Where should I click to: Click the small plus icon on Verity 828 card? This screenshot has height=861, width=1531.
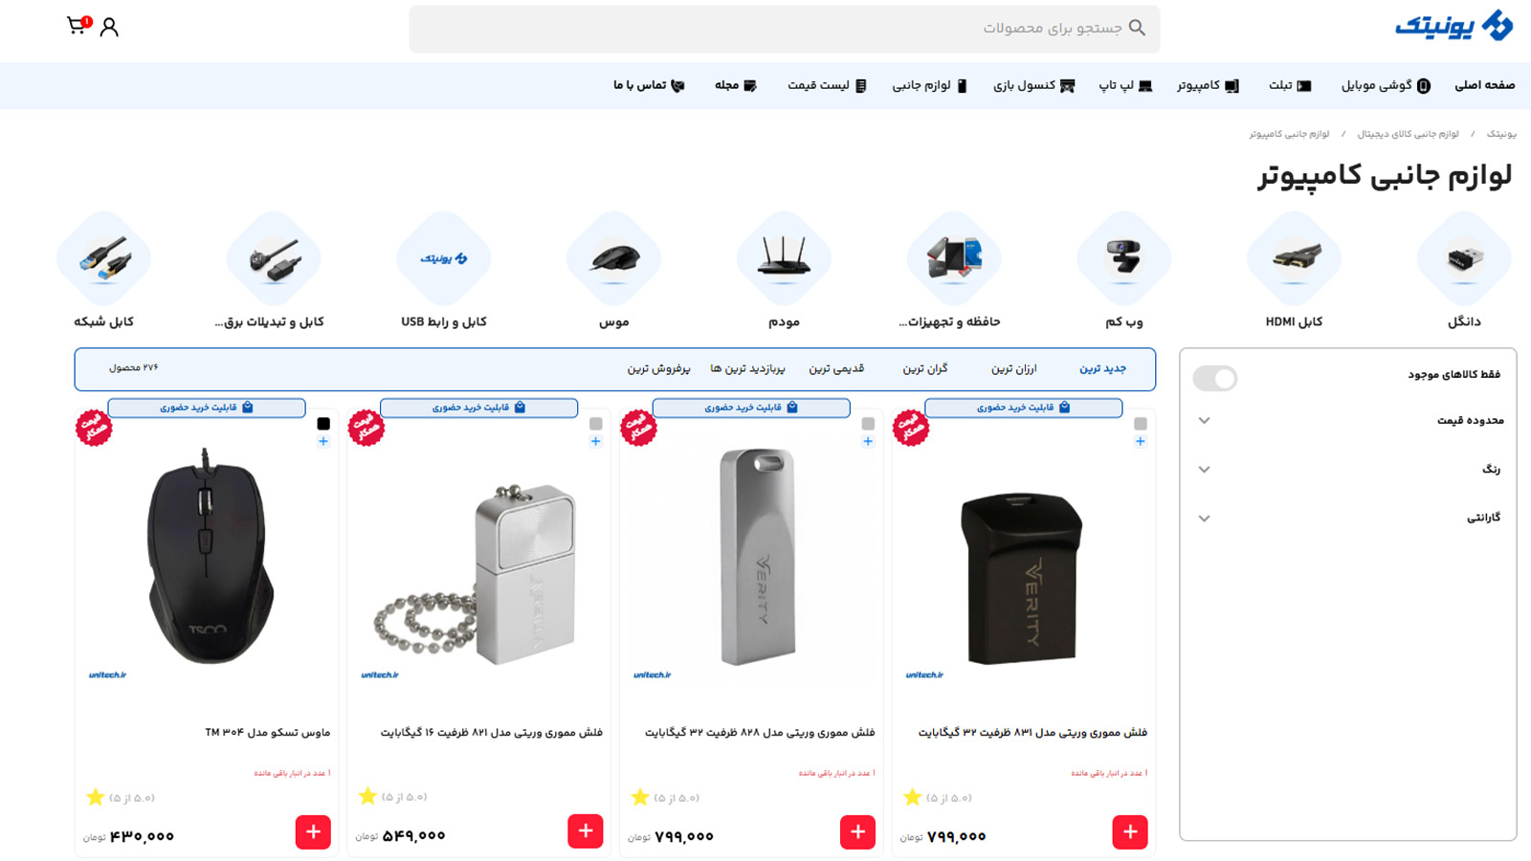[868, 442]
